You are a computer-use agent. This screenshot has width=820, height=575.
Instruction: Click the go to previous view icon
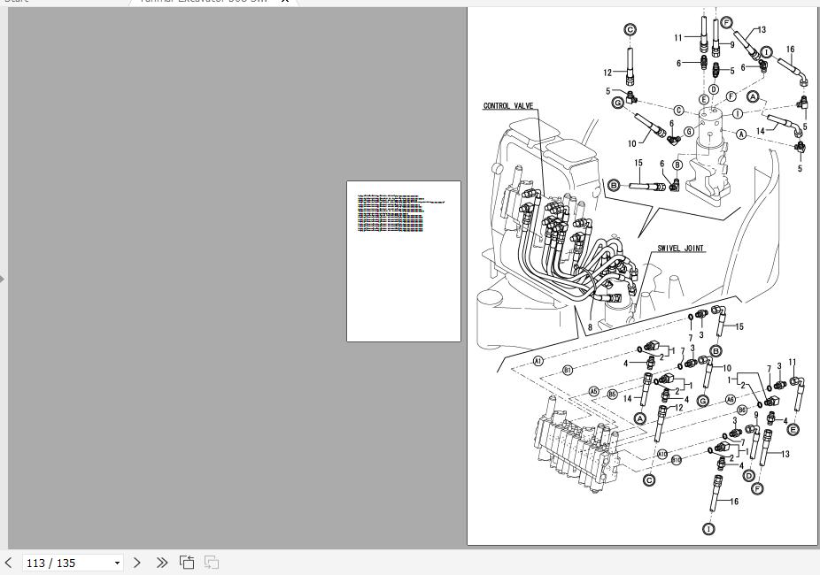(x=187, y=563)
